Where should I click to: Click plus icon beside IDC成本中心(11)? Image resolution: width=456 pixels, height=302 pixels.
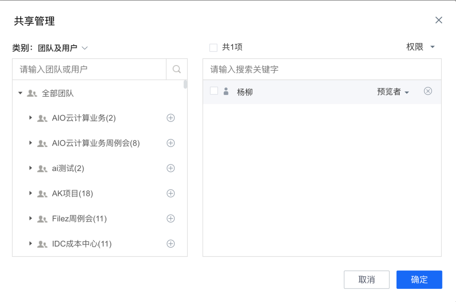point(171,244)
